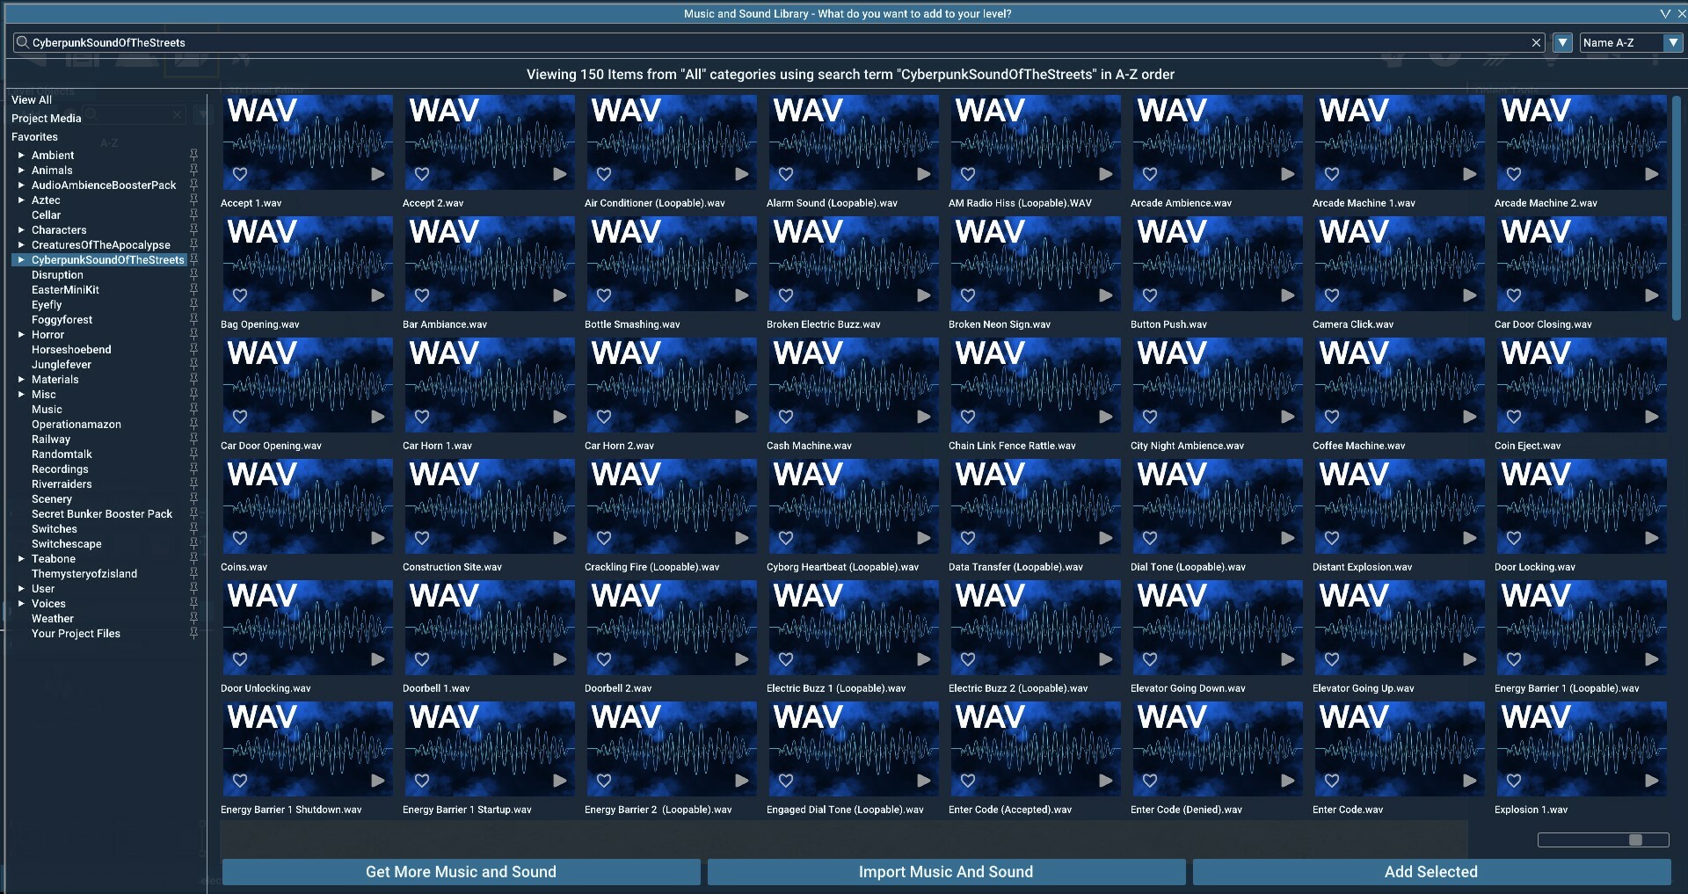Viewport: 1688px width, 894px height.
Task: Favorite the Arcade Ambience.wav sound
Action: tap(1150, 174)
